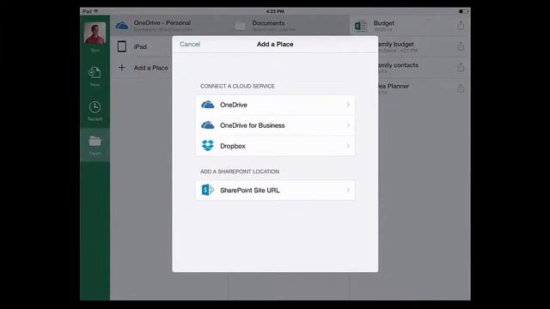Select the iPad device icon

[x=122, y=46]
